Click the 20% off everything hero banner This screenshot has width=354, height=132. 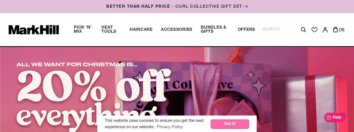click(177, 89)
